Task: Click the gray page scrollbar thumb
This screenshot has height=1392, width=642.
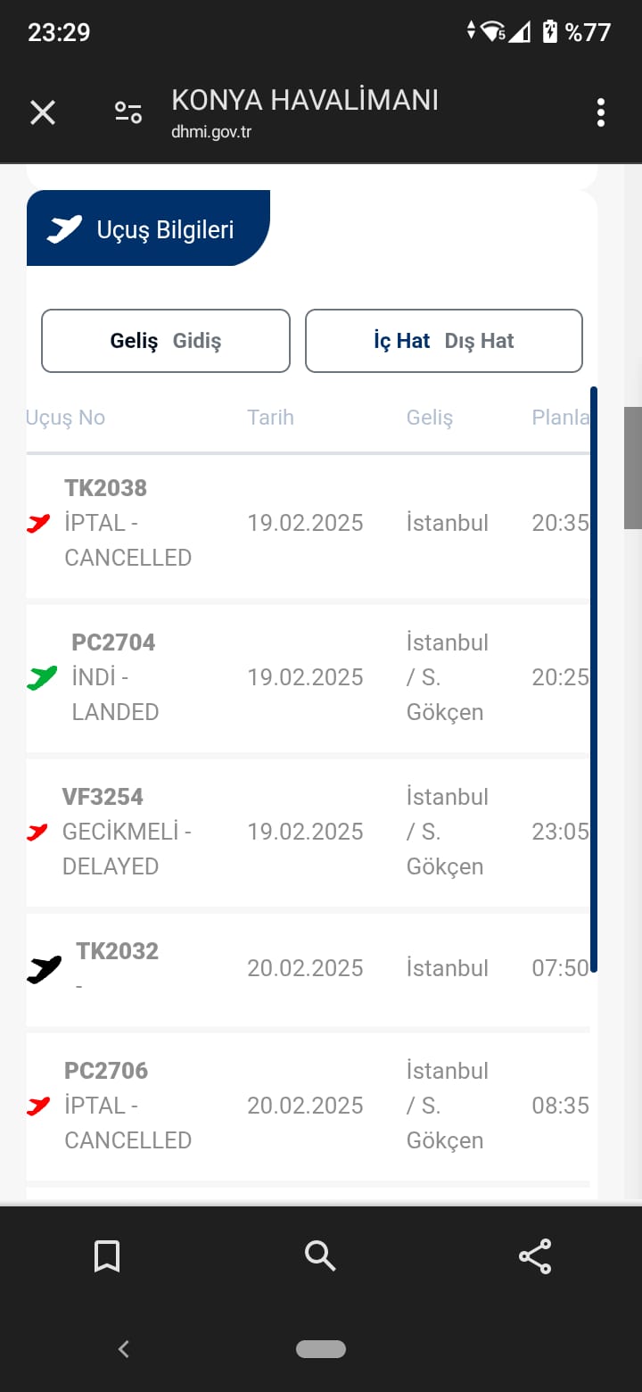Action: 632,468
